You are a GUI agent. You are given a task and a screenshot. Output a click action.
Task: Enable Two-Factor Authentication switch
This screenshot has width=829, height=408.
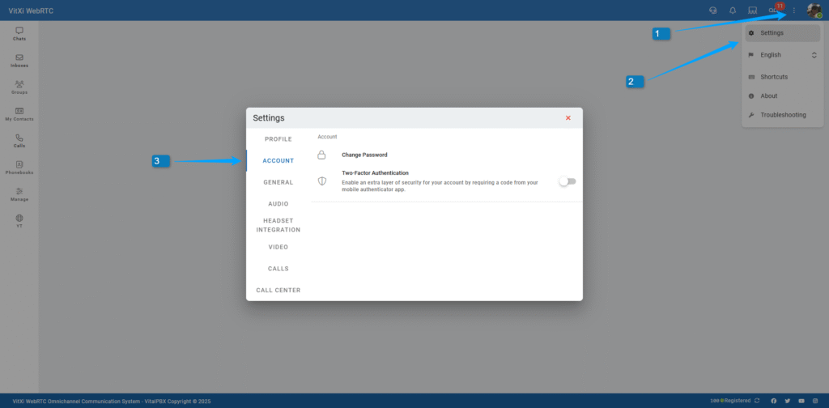tap(568, 181)
